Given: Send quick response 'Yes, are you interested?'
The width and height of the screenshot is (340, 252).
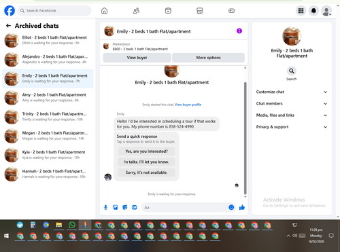Looking at the screenshot, I should pyautogui.click(x=146, y=151).
